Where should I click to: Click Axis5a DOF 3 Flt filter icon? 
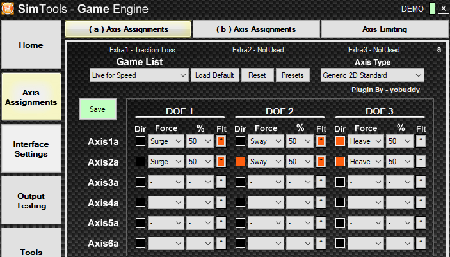pyautogui.click(x=421, y=222)
